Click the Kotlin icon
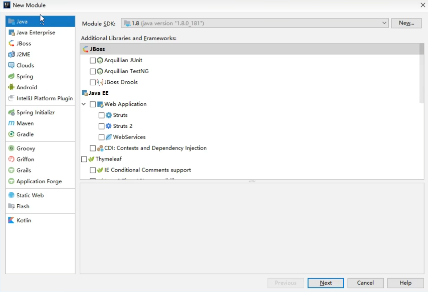The image size is (428, 292). [11, 220]
